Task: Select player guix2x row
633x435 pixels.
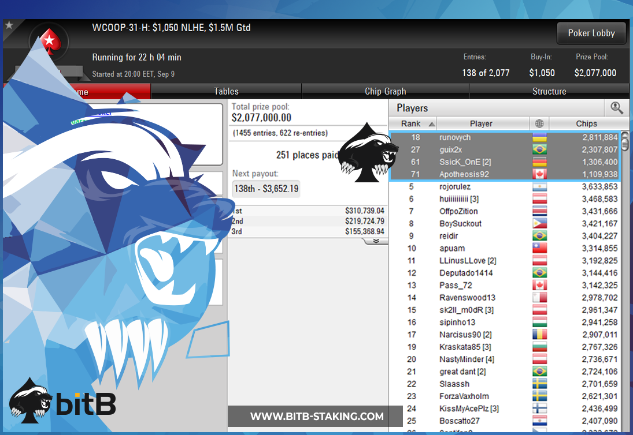Action: click(505, 150)
